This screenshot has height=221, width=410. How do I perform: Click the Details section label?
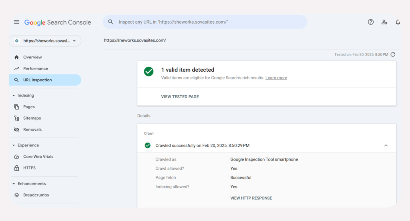(144, 116)
